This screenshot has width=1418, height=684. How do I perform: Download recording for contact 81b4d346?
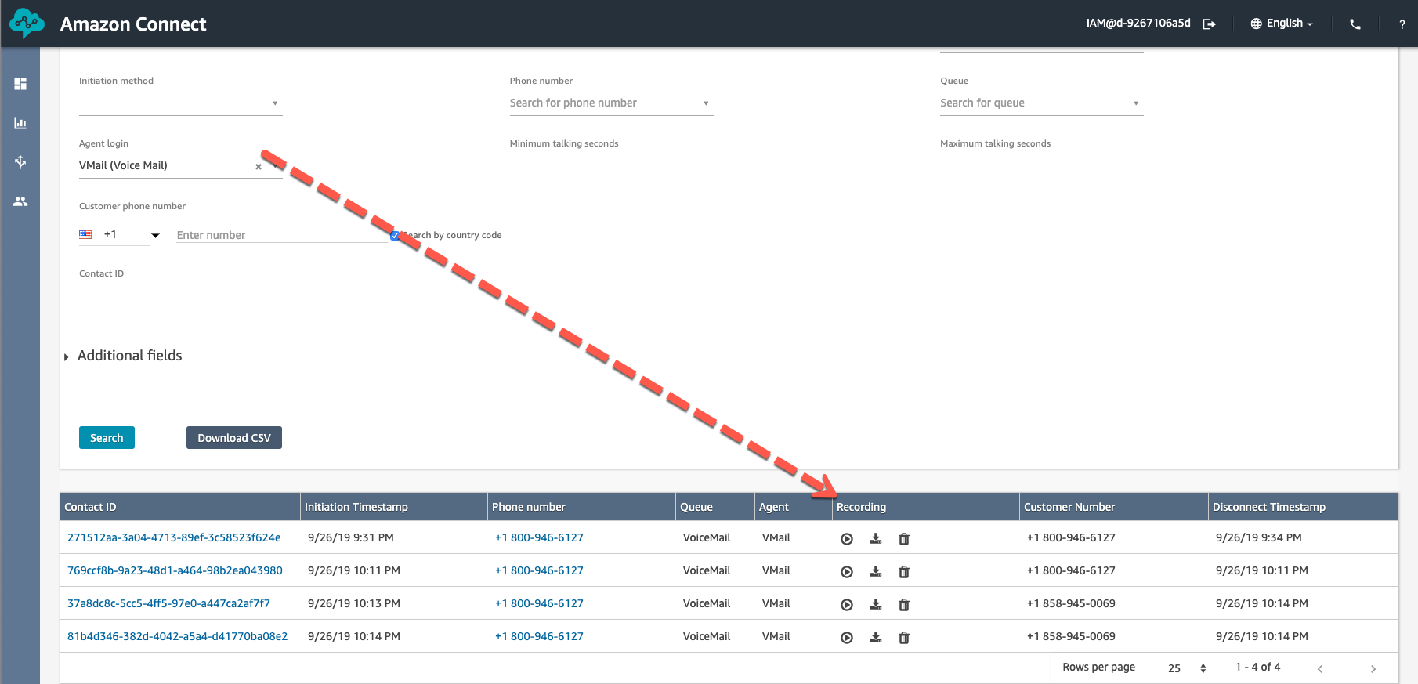(x=876, y=637)
